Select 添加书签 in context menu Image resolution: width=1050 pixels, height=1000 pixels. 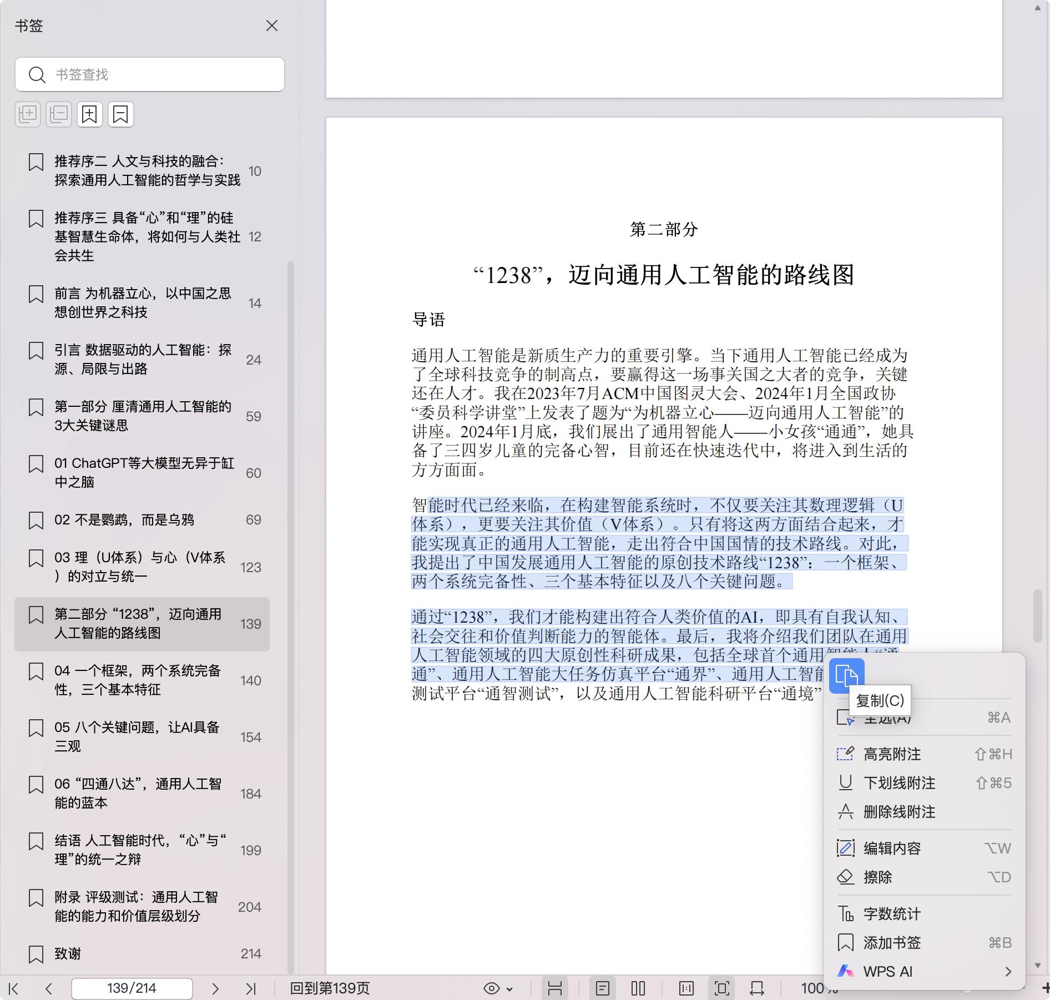892,943
